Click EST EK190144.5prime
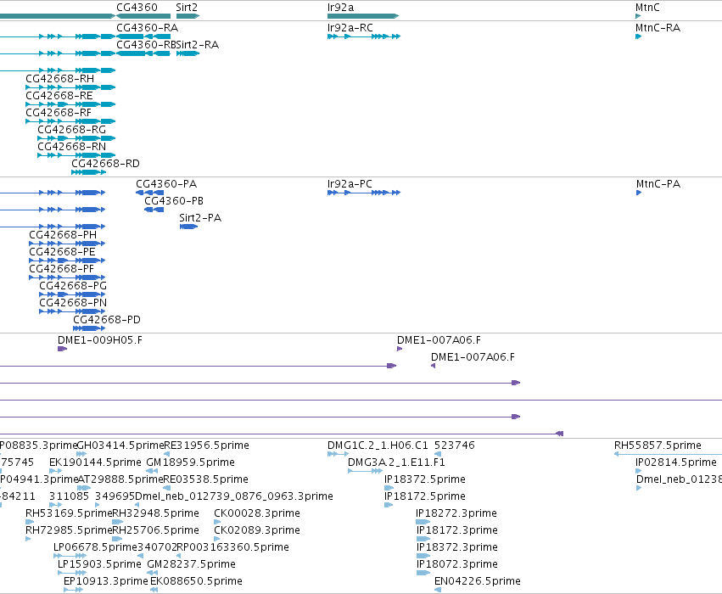 click(x=95, y=462)
